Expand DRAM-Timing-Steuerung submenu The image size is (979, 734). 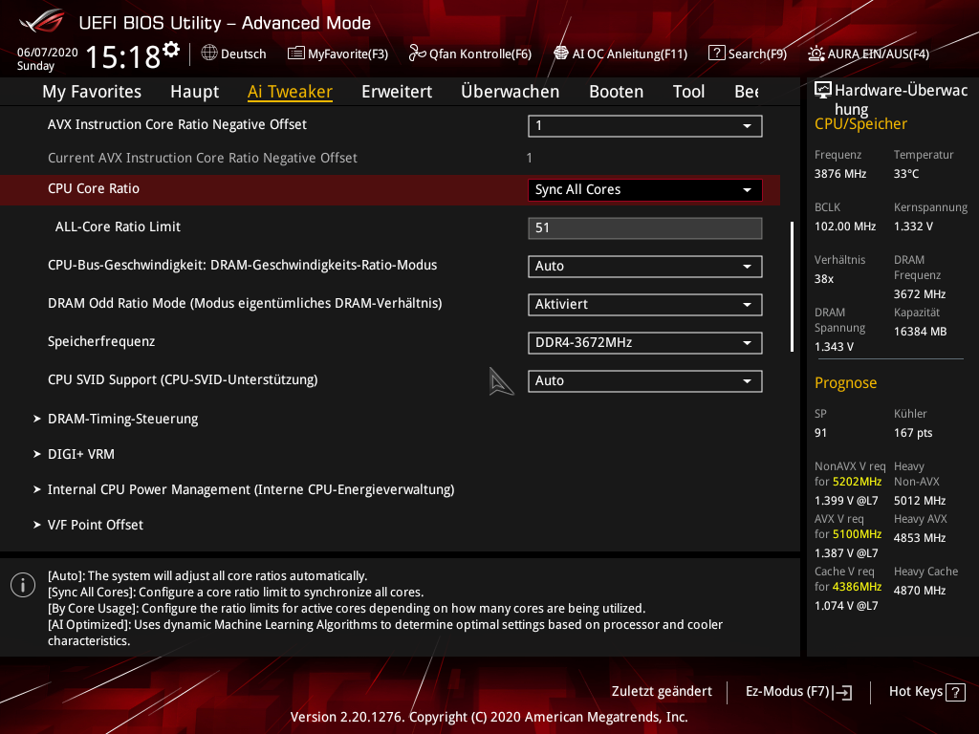pos(123,419)
